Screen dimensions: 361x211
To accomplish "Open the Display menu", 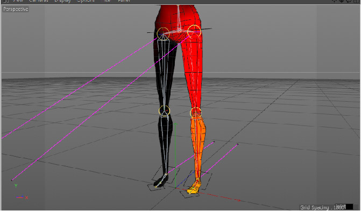I will 62,1.
